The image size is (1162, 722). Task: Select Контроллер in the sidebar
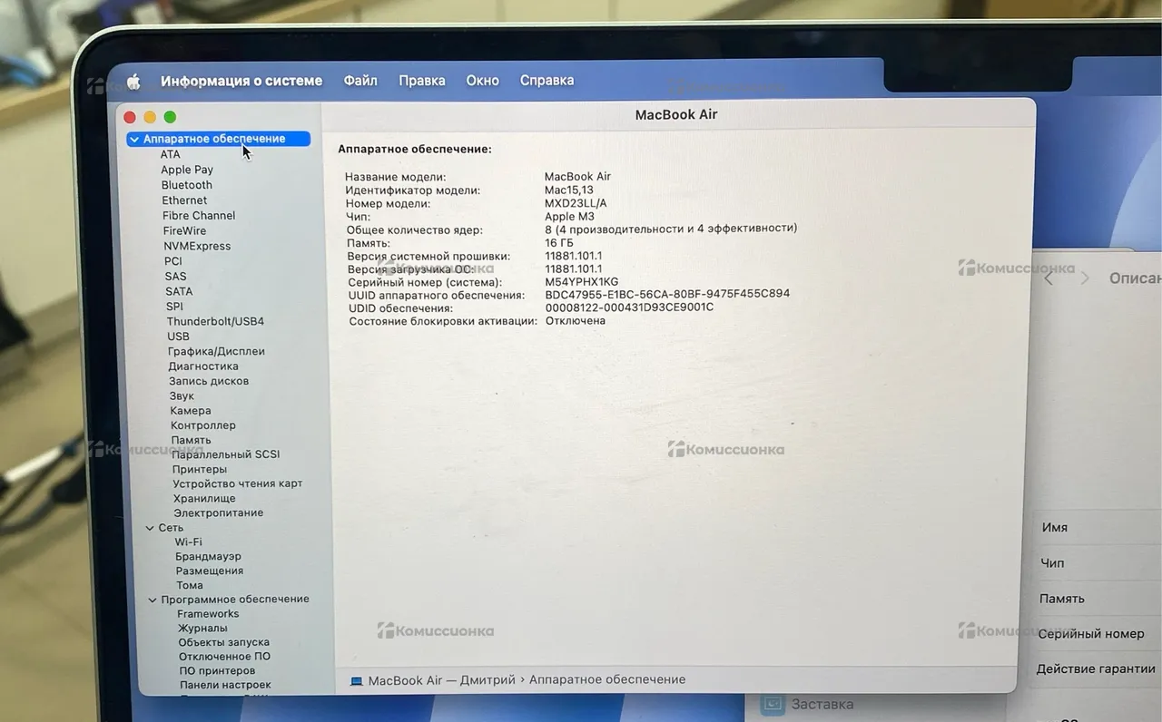(x=203, y=425)
